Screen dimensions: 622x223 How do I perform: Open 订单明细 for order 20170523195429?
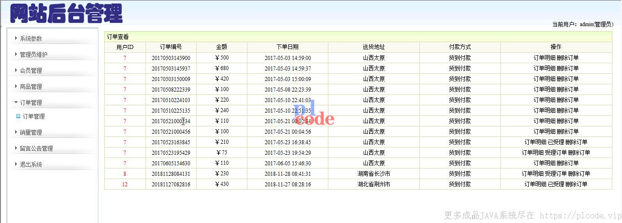pyautogui.click(x=532, y=152)
